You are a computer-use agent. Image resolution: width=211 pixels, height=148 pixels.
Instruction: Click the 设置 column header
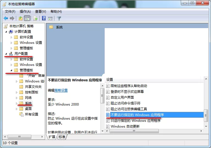pos(152,80)
